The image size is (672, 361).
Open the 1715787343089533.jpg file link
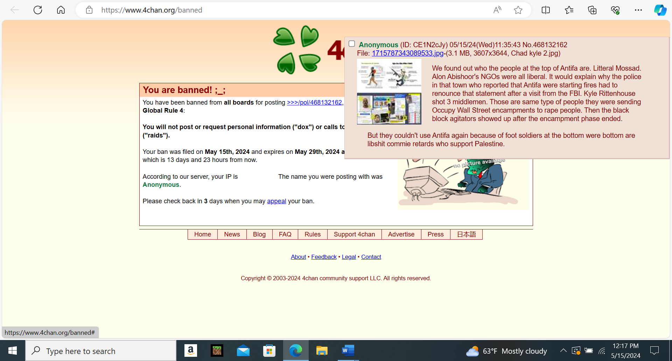click(408, 53)
